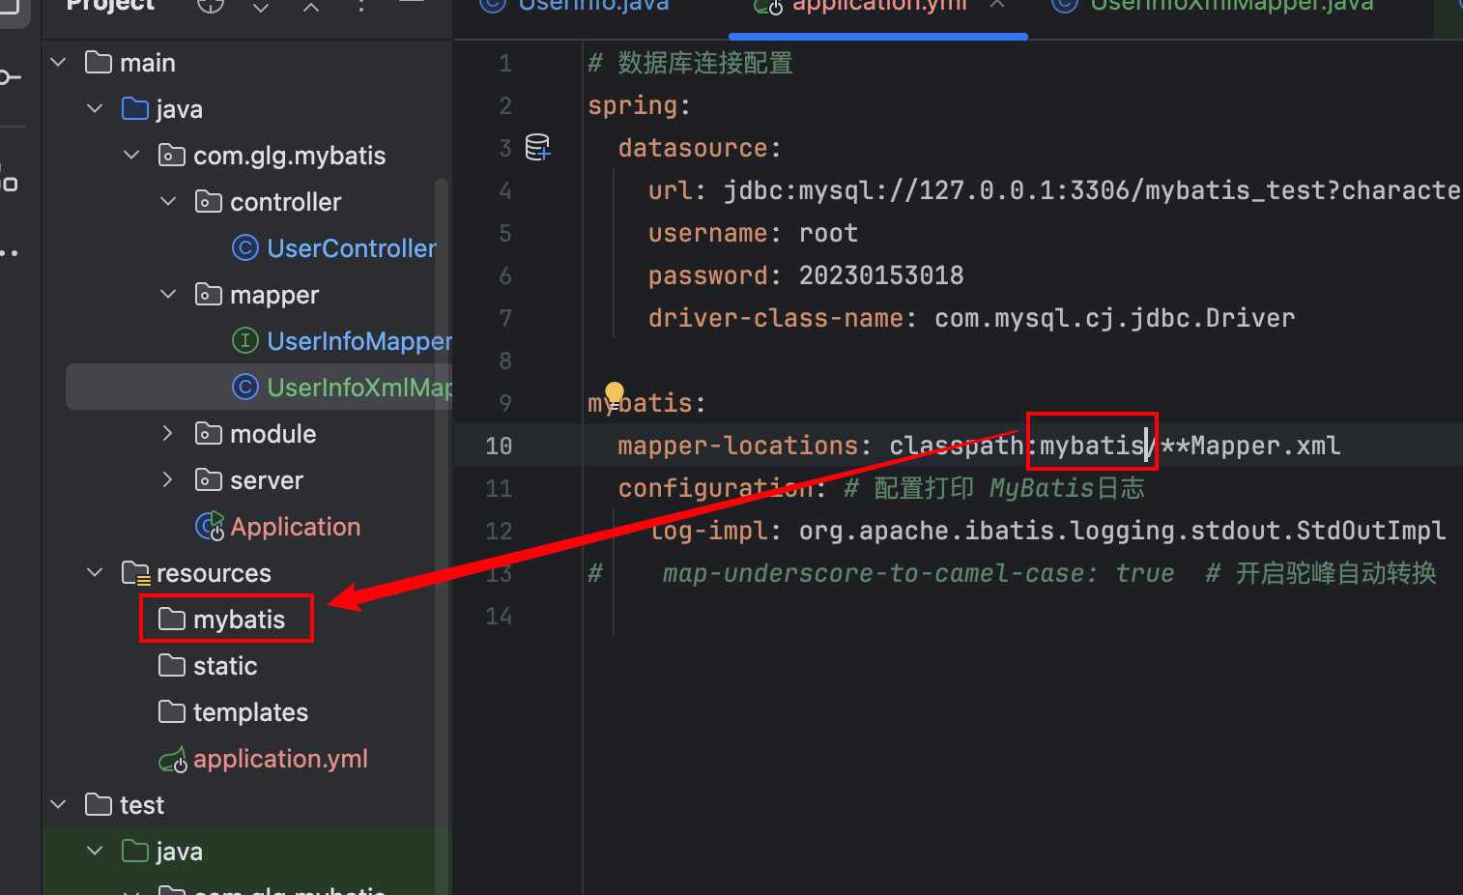Image resolution: width=1463 pixels, height=895 pixels.
Task: Collapse the java folder under main
Action: coord(95,109)
